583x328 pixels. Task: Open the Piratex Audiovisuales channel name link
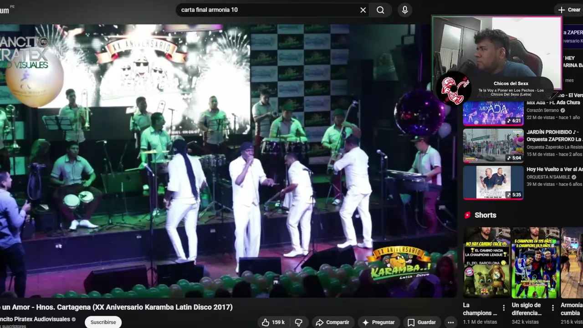(35, 319)
